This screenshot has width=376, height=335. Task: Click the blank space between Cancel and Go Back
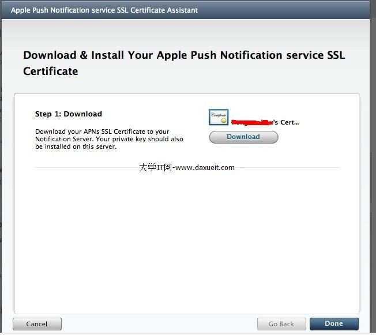tap(159, 324)
